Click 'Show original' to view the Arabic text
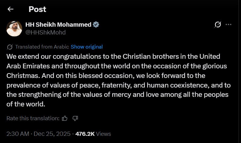 tap(87, 47)
